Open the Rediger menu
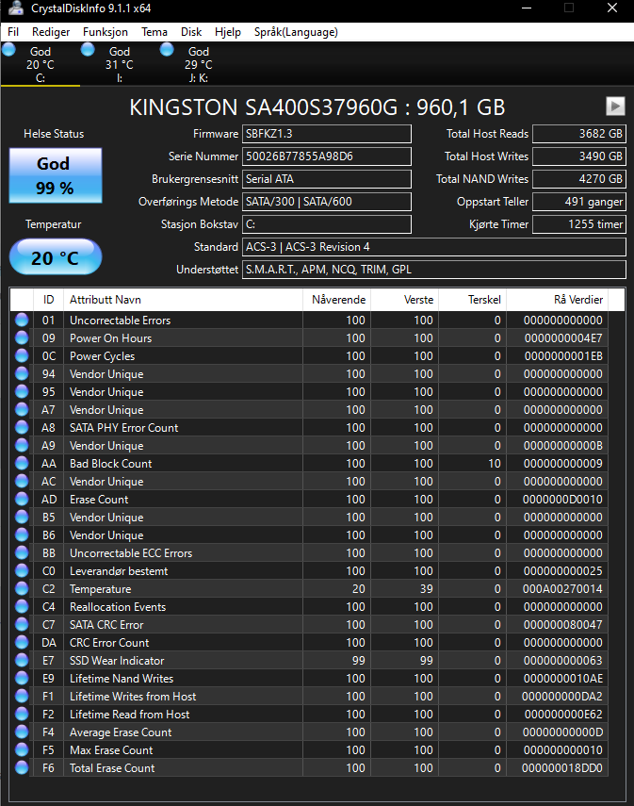The image size is (634, 806). coord(51,32)
